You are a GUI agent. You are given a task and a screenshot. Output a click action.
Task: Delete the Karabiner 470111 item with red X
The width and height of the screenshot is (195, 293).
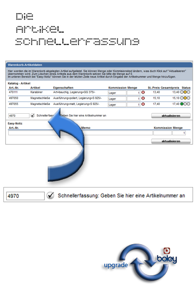pyautogui.click(x=143, y=92)
